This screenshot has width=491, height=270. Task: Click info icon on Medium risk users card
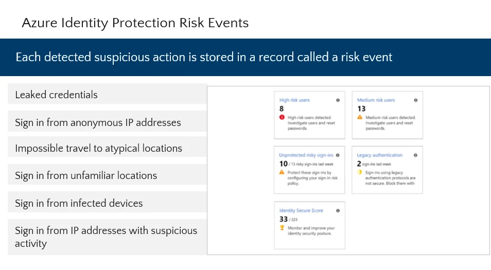pyautogui.click(x=415, y=100)
